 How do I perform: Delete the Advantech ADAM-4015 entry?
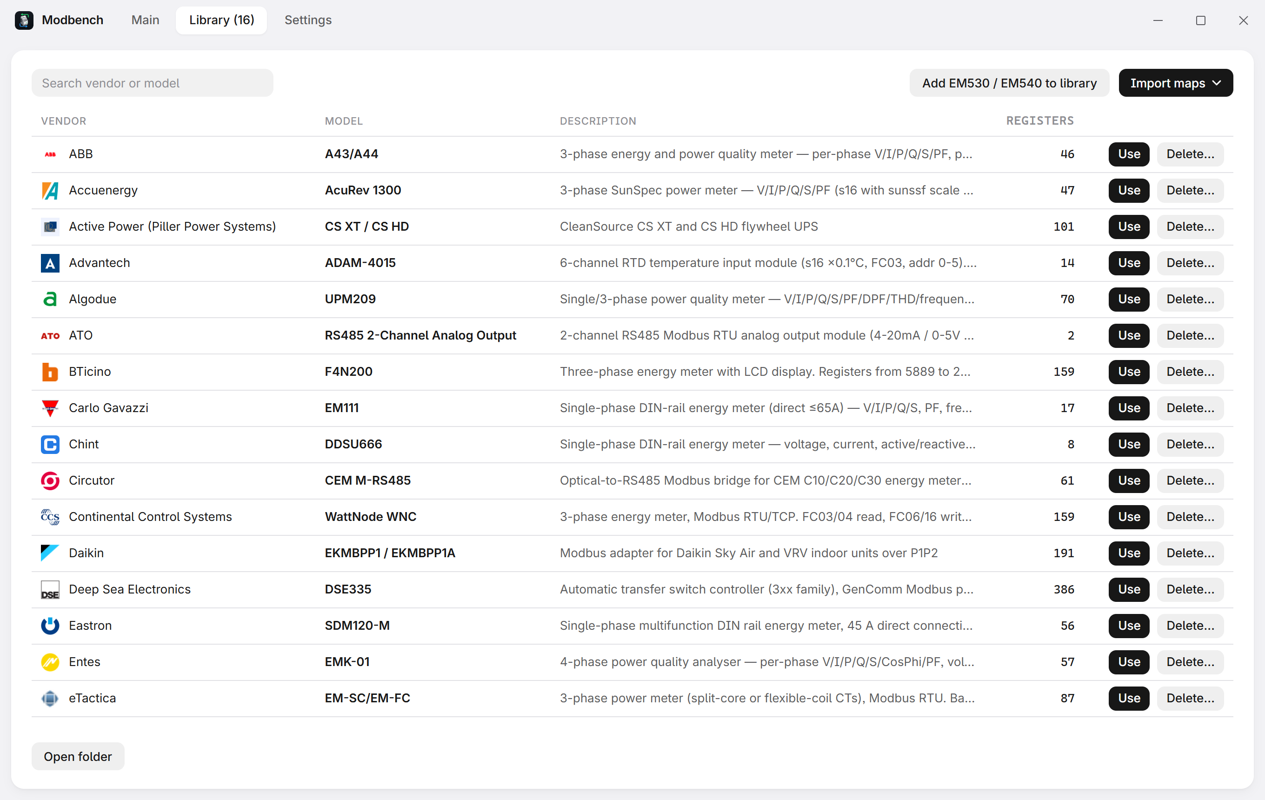(1191, 263)
